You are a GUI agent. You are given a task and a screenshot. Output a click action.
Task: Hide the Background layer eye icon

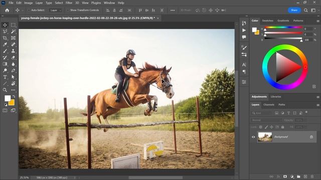point(253,137)
